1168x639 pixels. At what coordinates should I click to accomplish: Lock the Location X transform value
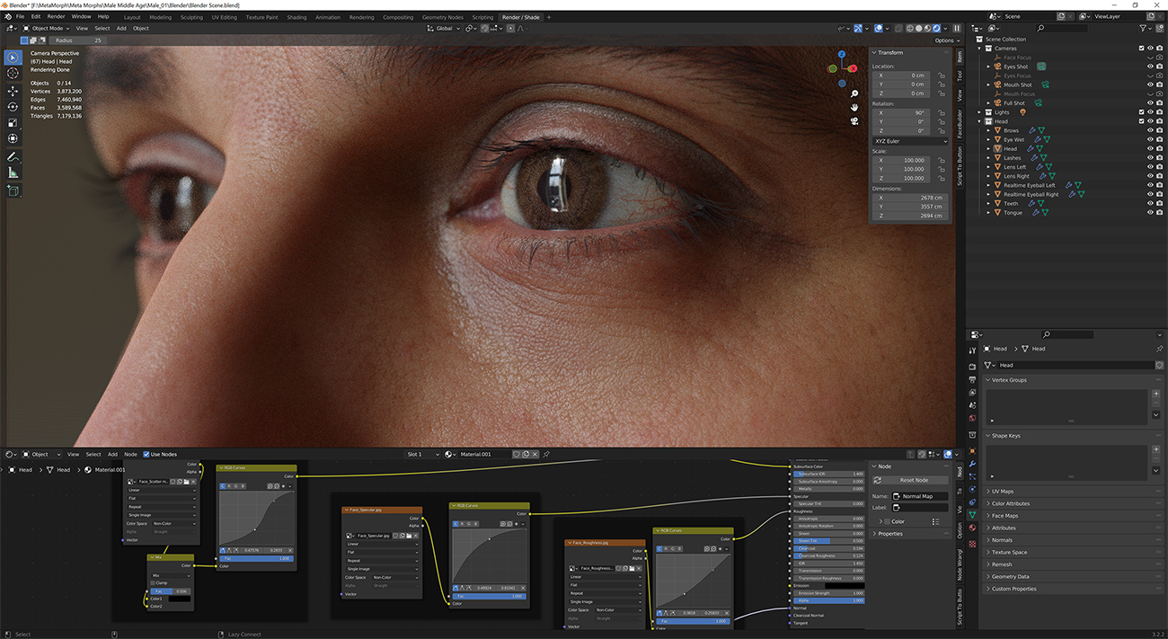tap(941, 75)
